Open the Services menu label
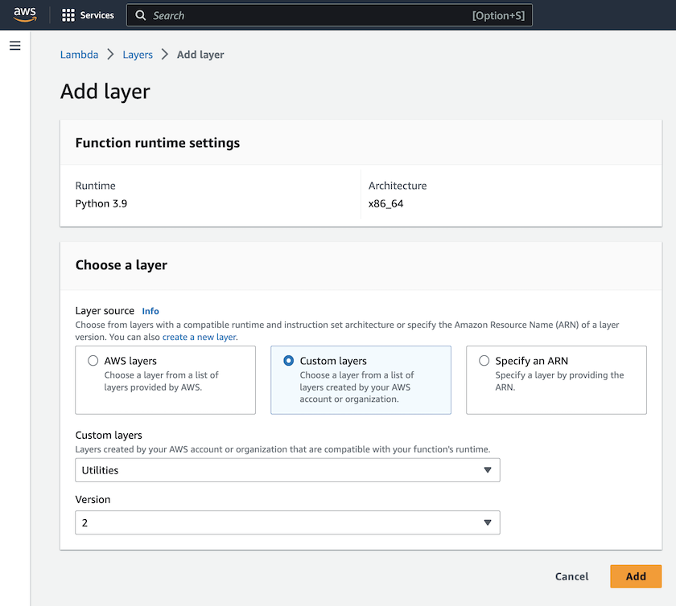 click(97, 15)
